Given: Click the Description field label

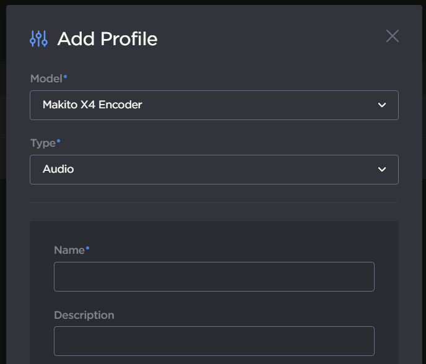Looking at the screenshot, I should point(84,315).
